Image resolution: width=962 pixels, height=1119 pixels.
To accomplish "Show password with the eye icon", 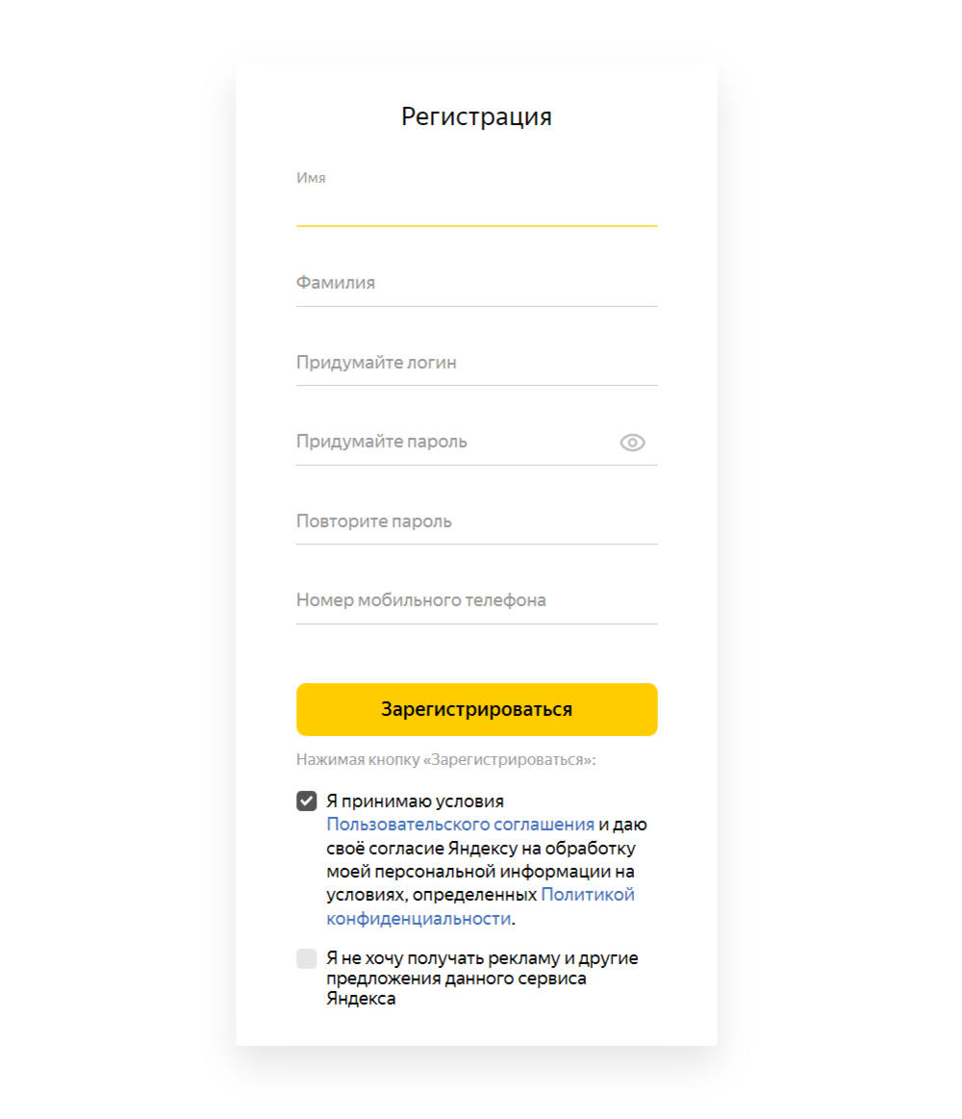I will coord(632,443).
